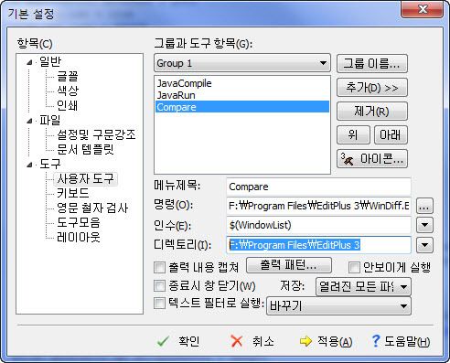The height and width of the screenshot is (363, 450).
Task: Open 출력 패턴... button
Action: coord(288,265)
